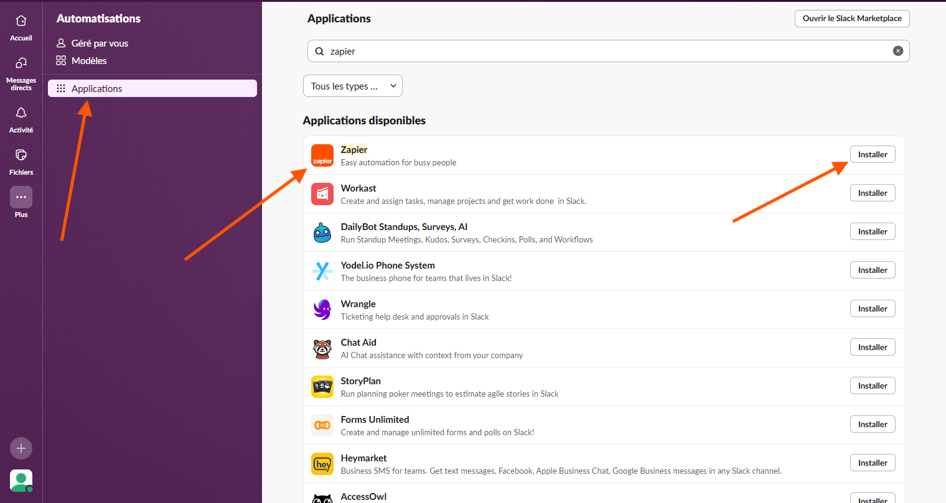946x503 pixels.
Task: Click the Wrangle app icon
Action: coord(322,310)
